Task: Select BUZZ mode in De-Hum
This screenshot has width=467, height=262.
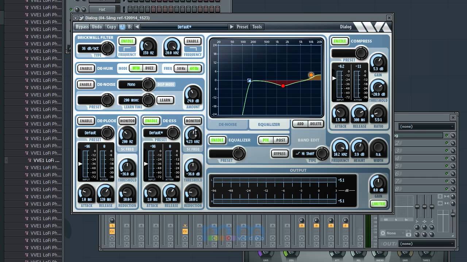Action: 150,68
